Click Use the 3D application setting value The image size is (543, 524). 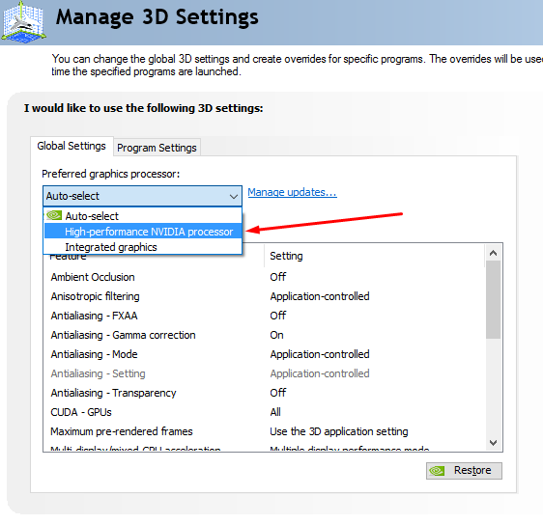339,431
